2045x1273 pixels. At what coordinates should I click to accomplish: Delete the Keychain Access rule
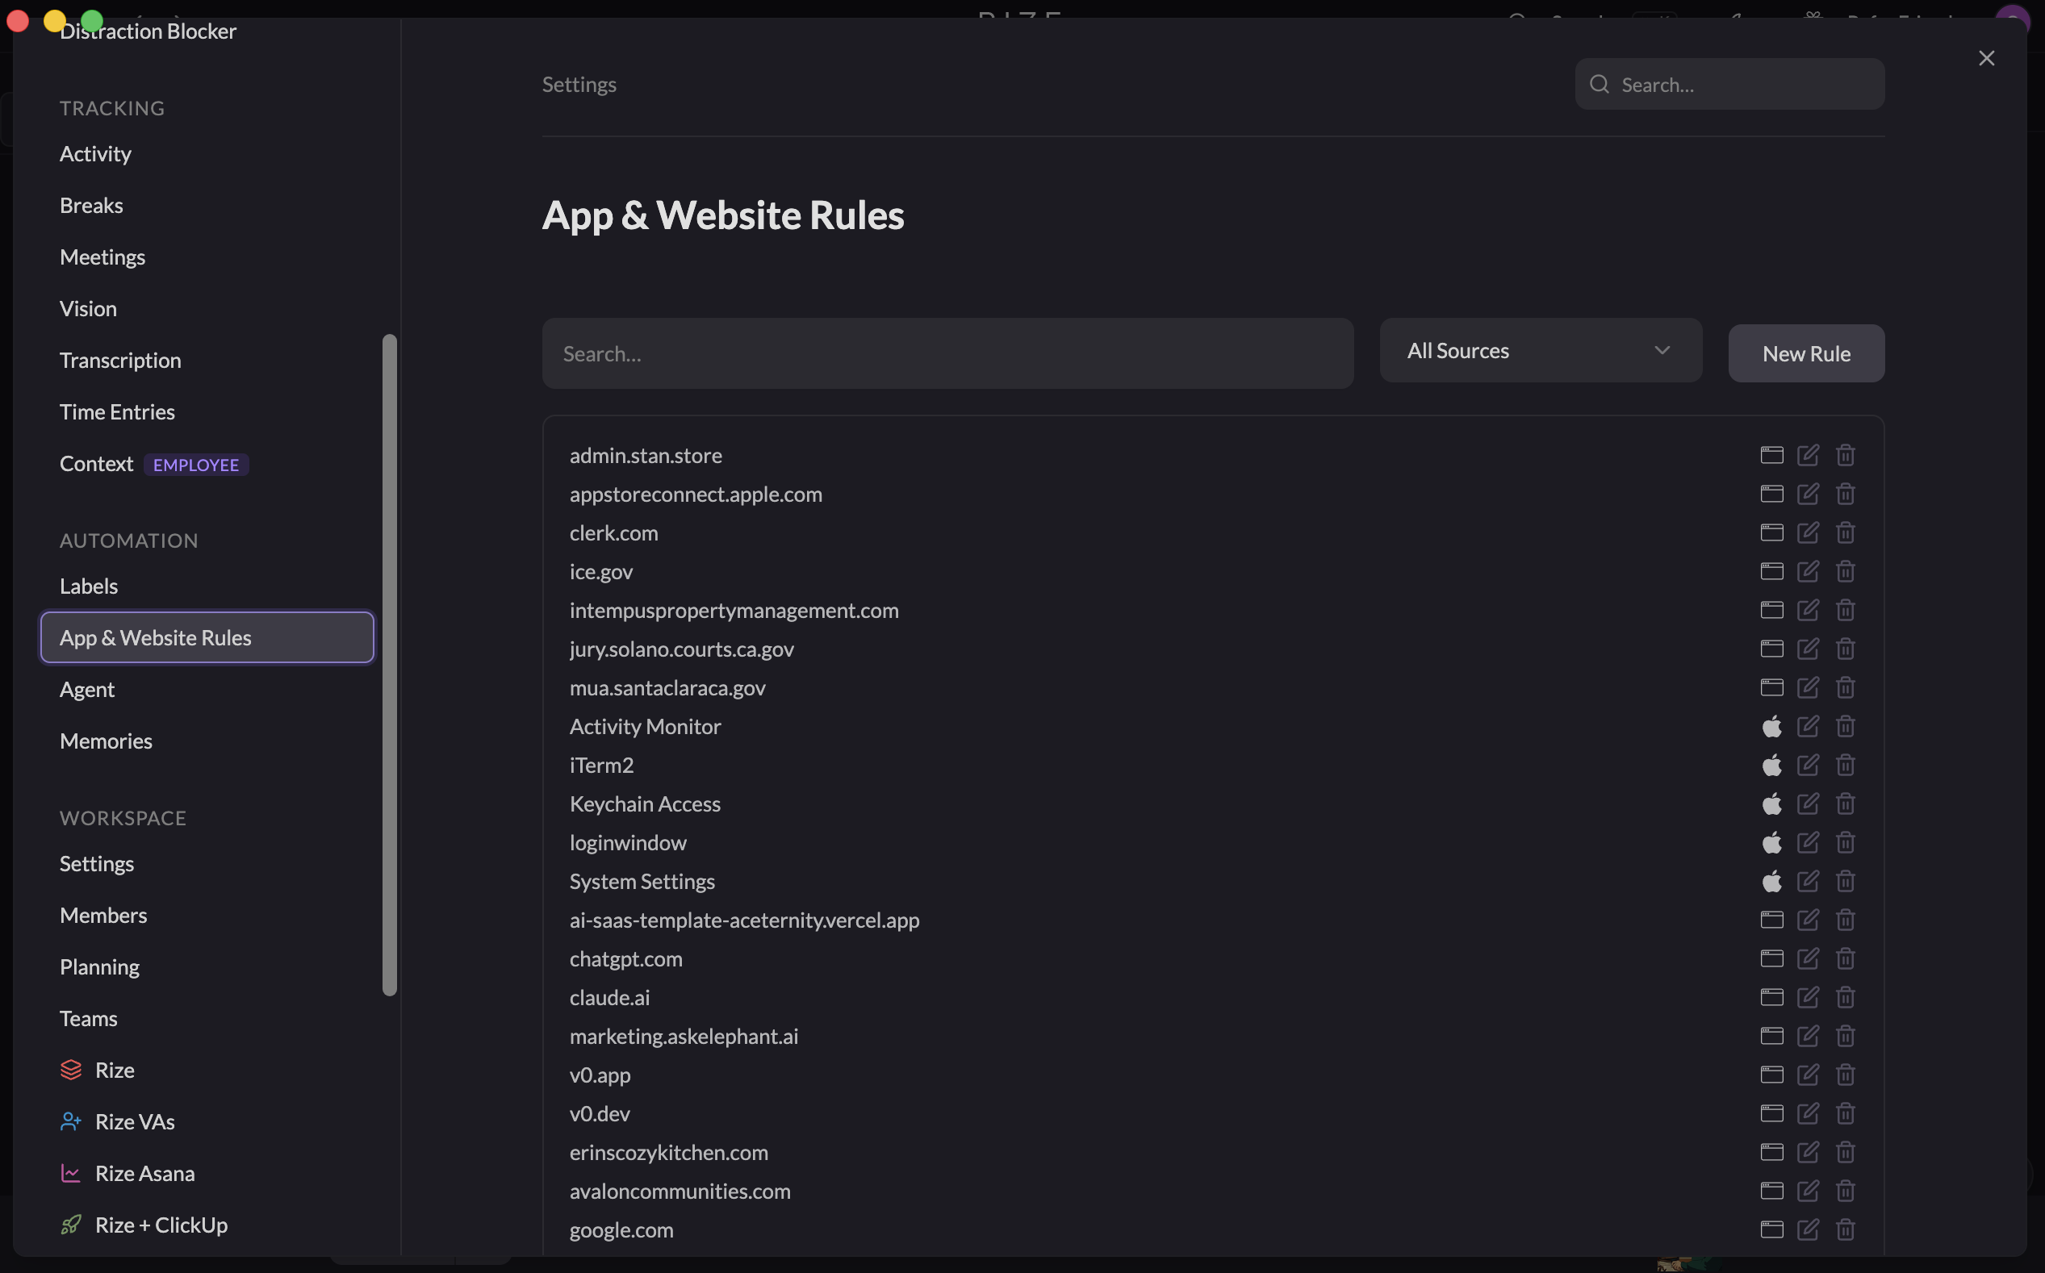[1845, 804]
